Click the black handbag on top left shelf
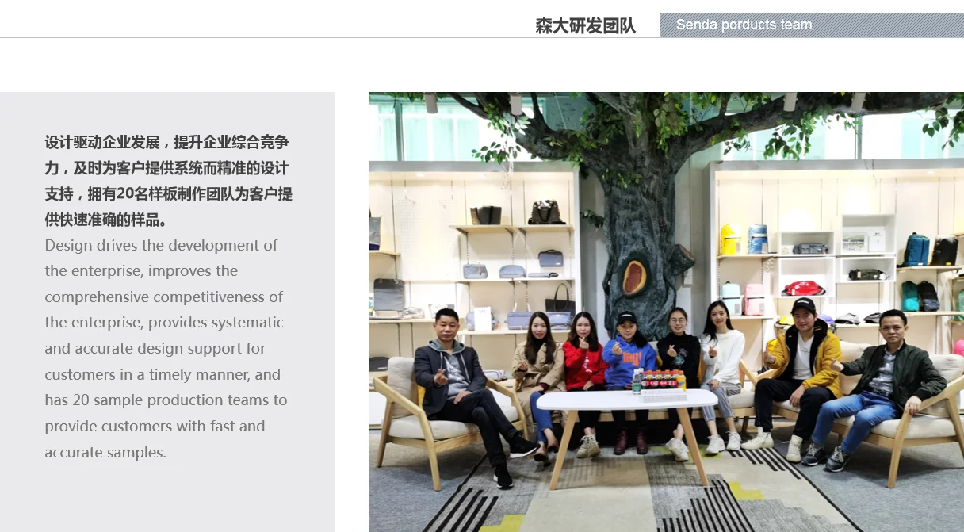964x532 pixels. click(x=546, y=212)
